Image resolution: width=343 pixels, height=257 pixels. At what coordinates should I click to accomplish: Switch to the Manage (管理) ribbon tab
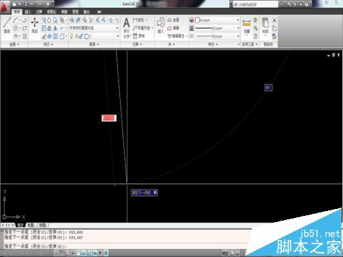coord(75,12)
